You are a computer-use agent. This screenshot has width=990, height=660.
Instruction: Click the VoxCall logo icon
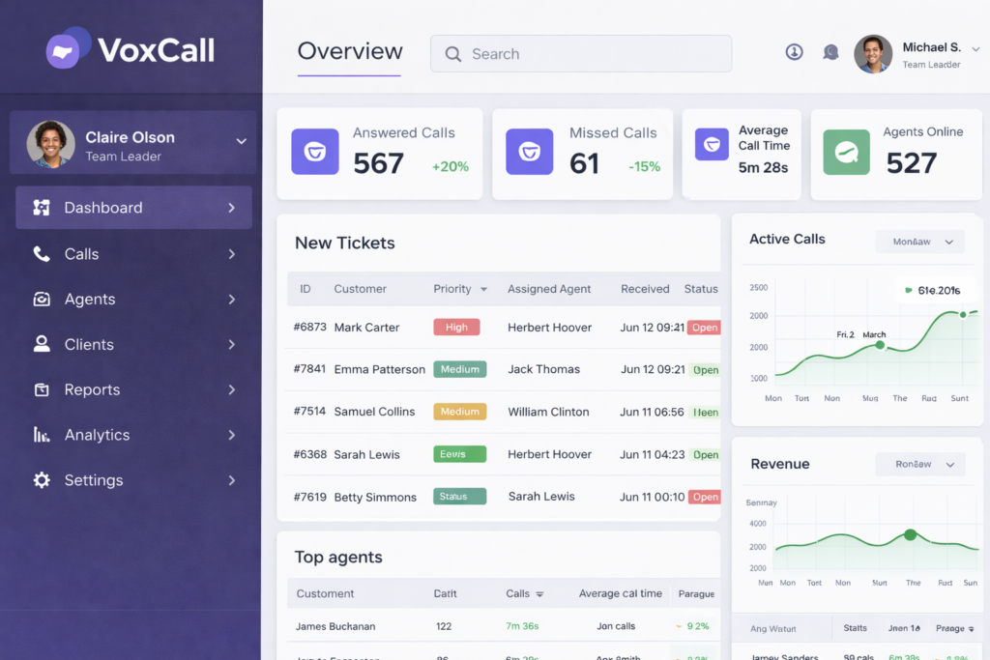click(x=66, y=49)
